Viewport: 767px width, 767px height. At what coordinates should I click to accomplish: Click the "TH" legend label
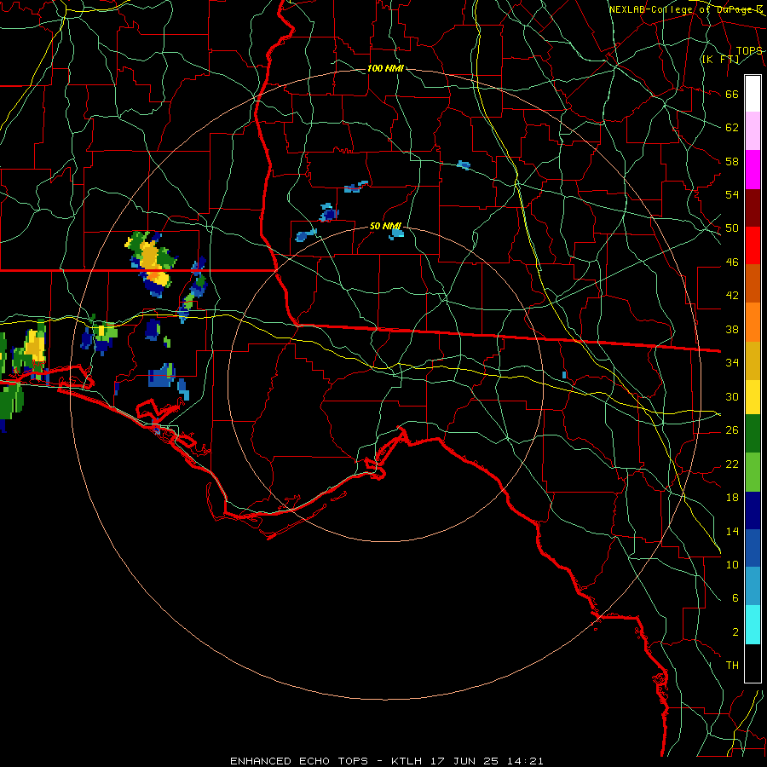[x=732, y=666]
